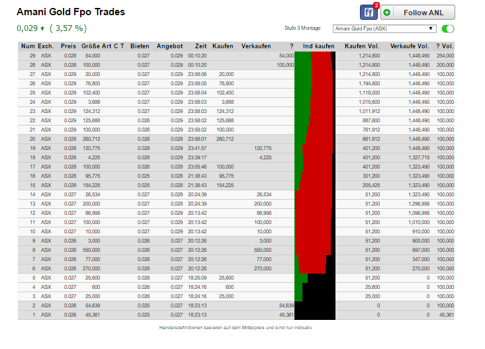Click time 18:25:09 in trade 5
The width and height of the screenshot is (485, 349).
click(x=197, y=278)
